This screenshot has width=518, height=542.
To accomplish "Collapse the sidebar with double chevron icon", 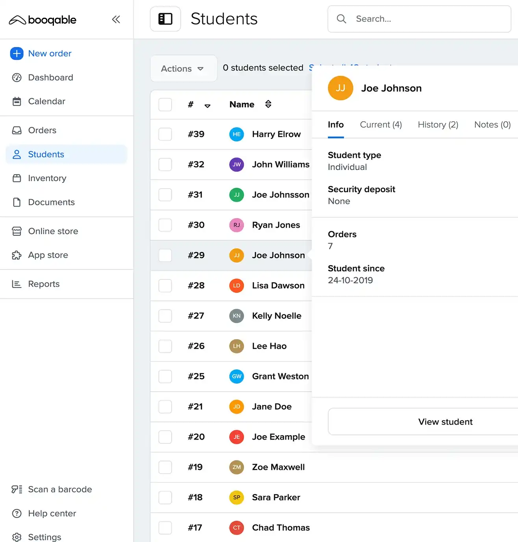I will [x=116, y=19].
